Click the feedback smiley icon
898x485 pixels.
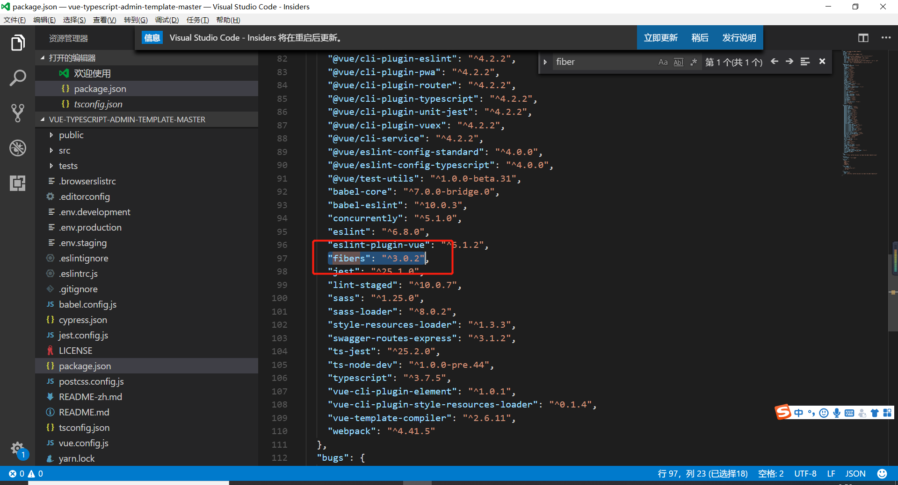[x=882, y=473]
